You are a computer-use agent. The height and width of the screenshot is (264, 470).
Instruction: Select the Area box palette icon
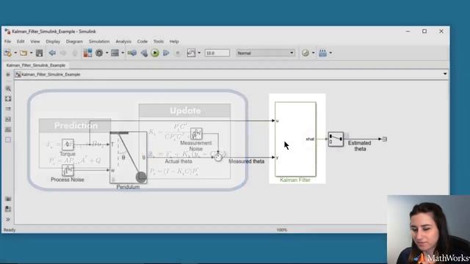point(8,140)
